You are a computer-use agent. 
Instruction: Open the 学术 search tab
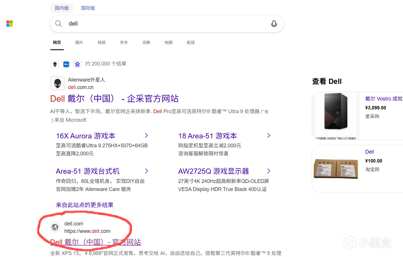tap(124, 42)
